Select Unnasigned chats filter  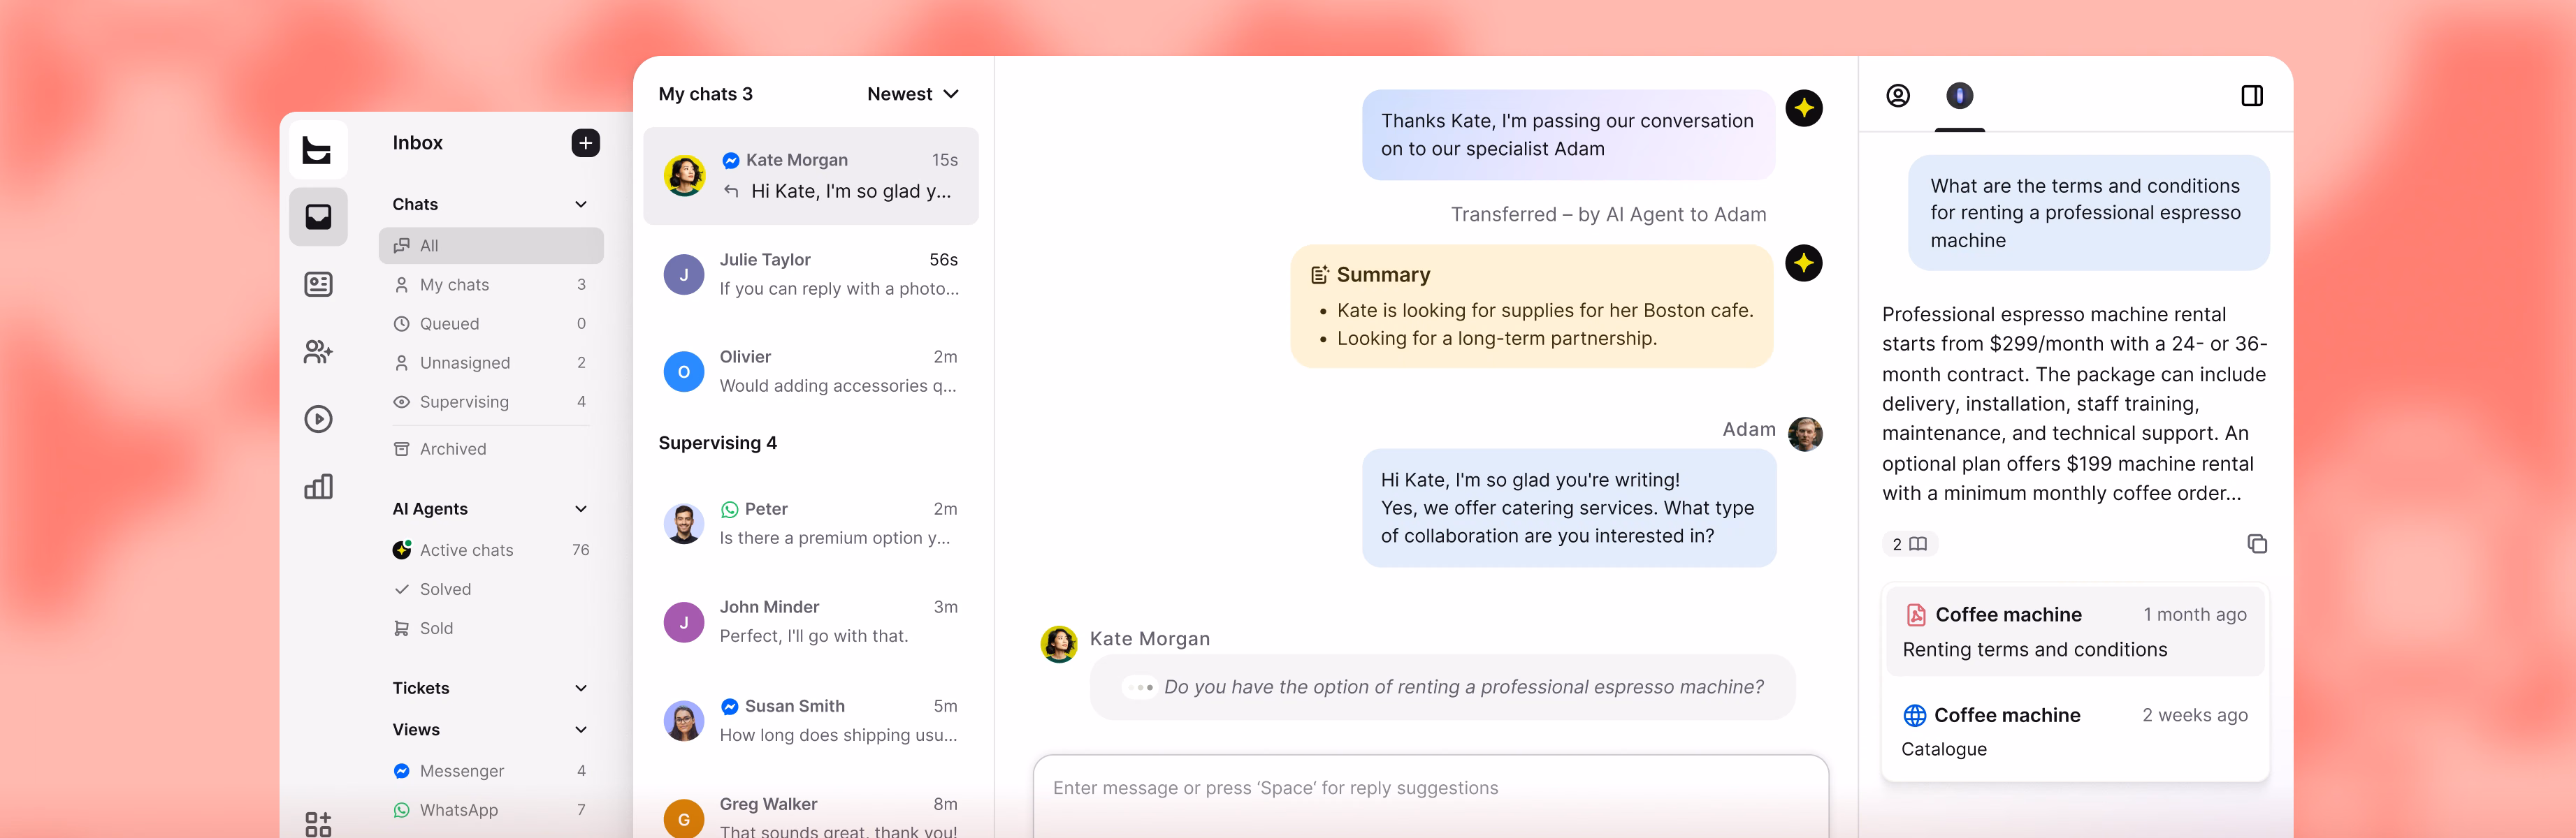coord(491,362)
